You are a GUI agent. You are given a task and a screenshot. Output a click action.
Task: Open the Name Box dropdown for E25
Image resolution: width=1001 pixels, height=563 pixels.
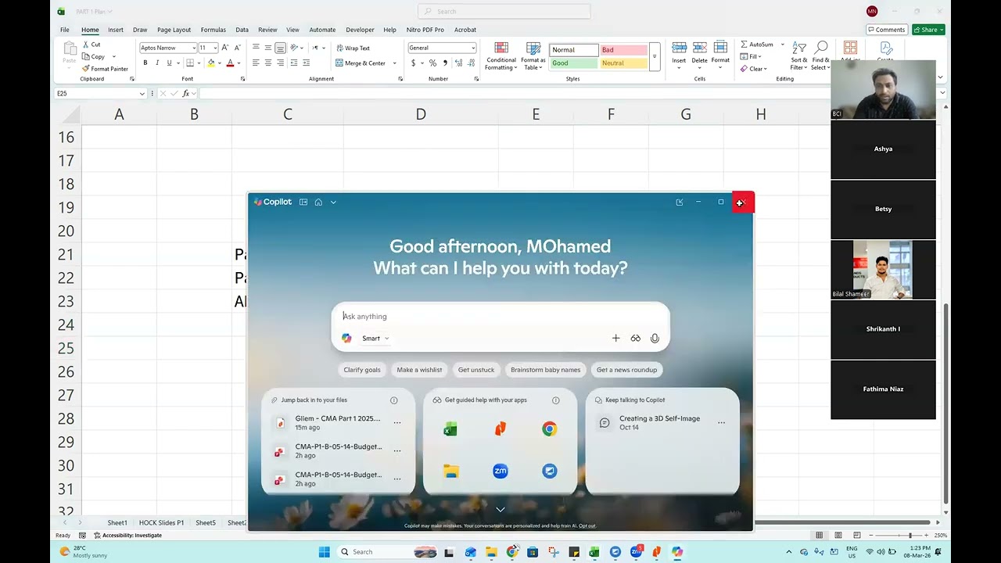click(x=142, y=94)
